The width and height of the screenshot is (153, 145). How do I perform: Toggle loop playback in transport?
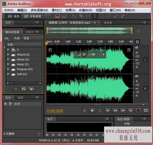146,110
